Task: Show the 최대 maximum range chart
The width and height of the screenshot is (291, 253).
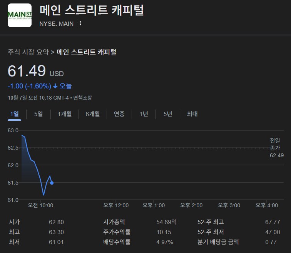Action: click(x=192, y=114)
